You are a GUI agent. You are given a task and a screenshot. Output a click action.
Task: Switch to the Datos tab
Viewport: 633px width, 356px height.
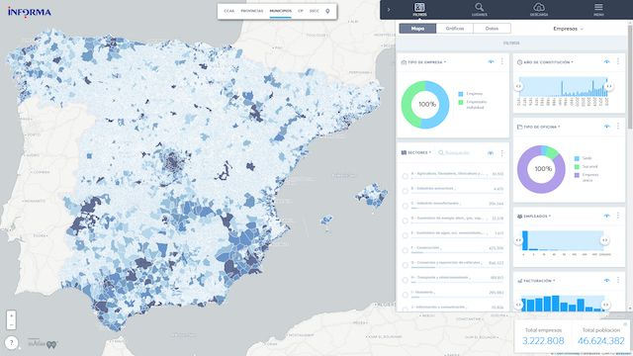tap(492, 29)
